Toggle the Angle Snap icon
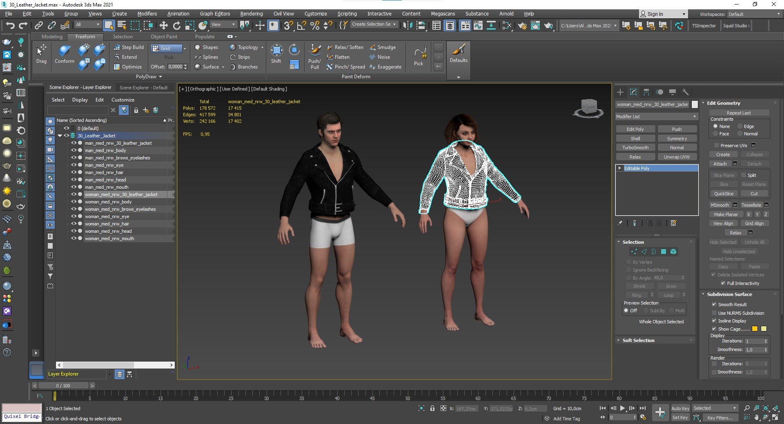 (301, 26)
